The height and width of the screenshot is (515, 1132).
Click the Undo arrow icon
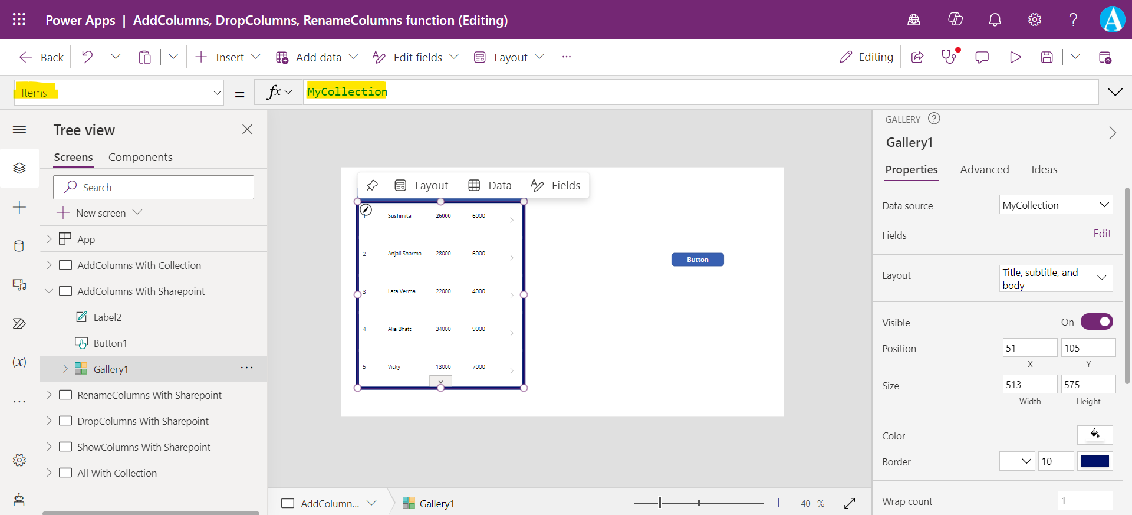(87, 57)
